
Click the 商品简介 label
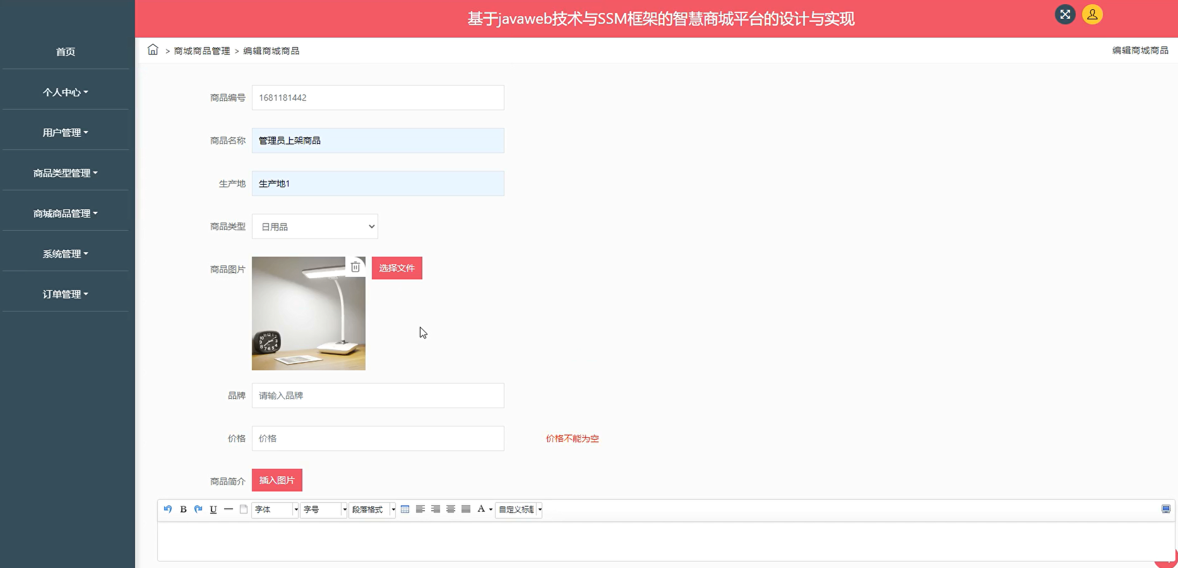pyautogui.click(x=228, y=481)
